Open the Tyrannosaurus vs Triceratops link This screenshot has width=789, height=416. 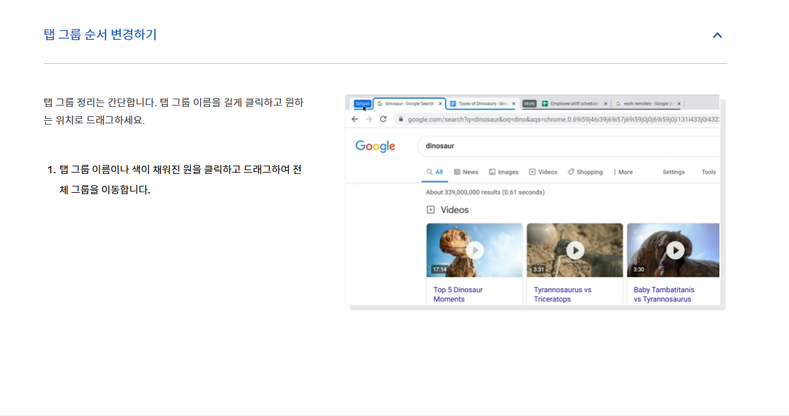coord(562,295)
